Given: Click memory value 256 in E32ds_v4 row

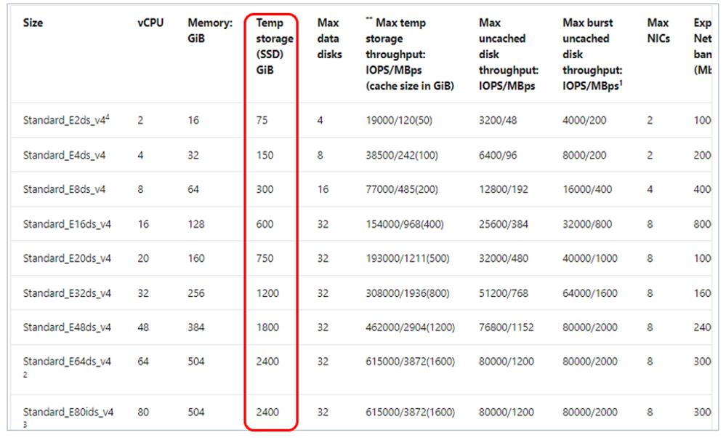Looking at the screenshot, I should coord(196,293).
